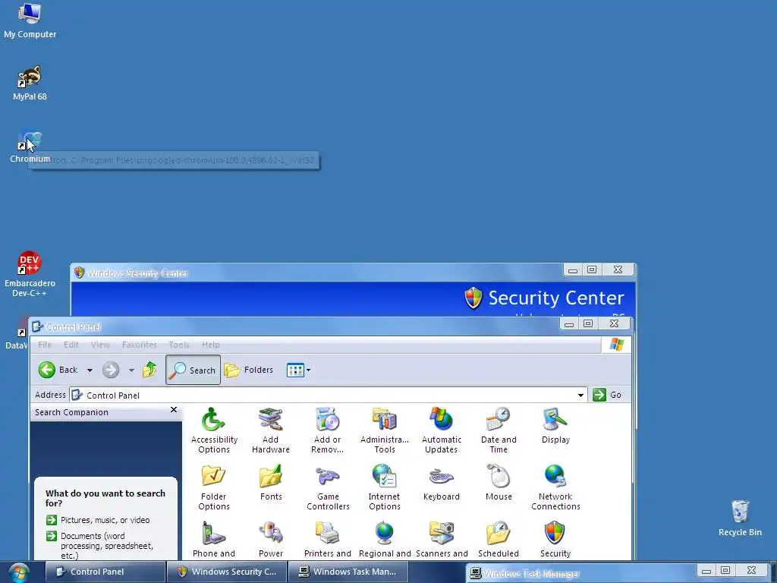This screenshot has height=583, width=777.
Task: Open the Favorites menu
Action: [x=140, y=345]
